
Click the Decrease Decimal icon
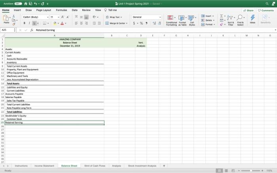pyautogui.click(x=160, y=23)
